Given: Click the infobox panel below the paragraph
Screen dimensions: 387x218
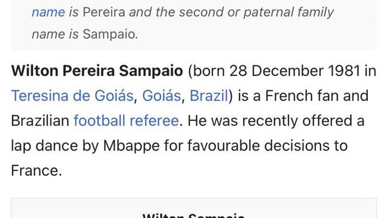Looking at the screenshot, I should [193, 208].
